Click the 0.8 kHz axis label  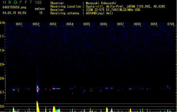2,78
